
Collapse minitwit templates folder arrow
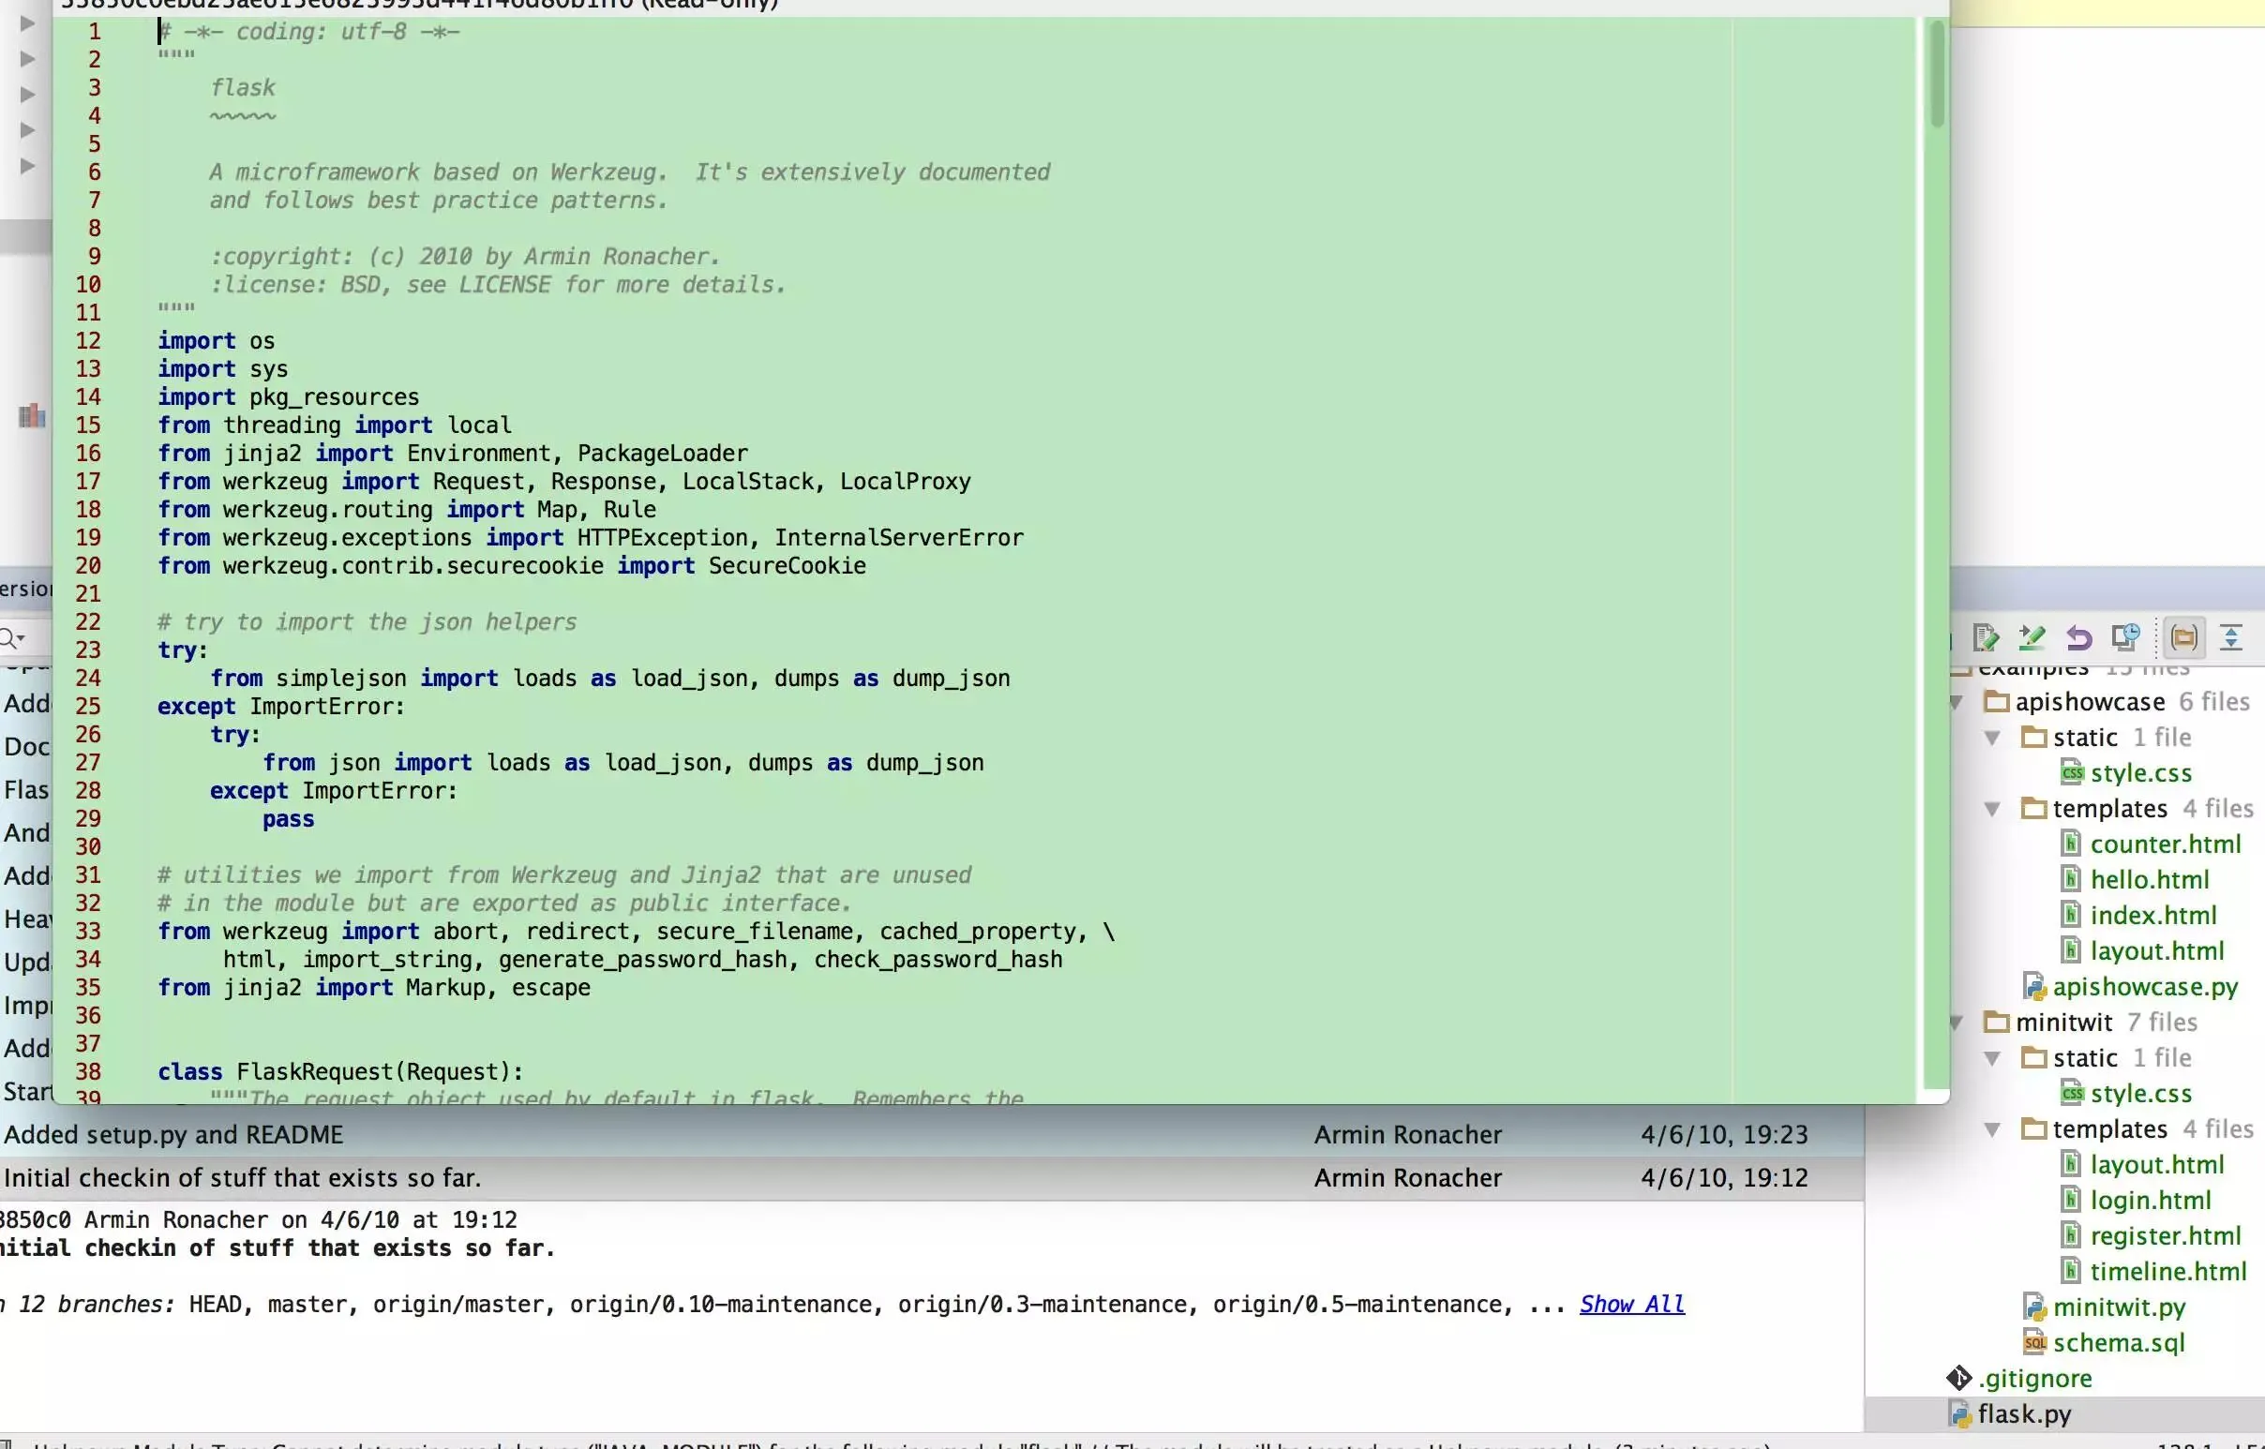(1992, 1129)
